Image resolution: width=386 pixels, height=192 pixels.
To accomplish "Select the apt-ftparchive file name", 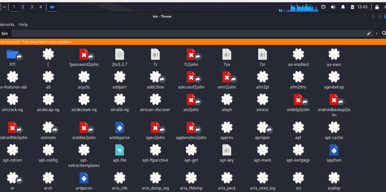I will click(155, 160).
